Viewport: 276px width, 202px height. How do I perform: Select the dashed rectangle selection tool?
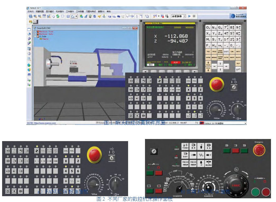point(63,16)
